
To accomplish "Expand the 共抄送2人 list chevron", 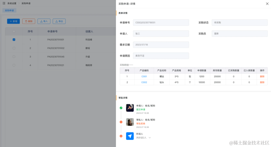I will tap(150, 138).
